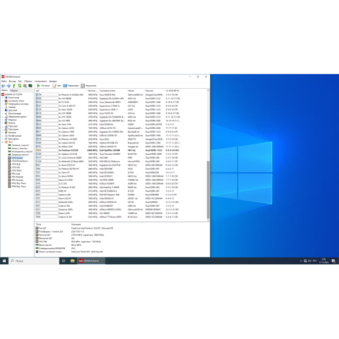Select the FP64 Ray-Trace benchmark
This screenshot has width=339, height=339.
click(x=17, y=186)
